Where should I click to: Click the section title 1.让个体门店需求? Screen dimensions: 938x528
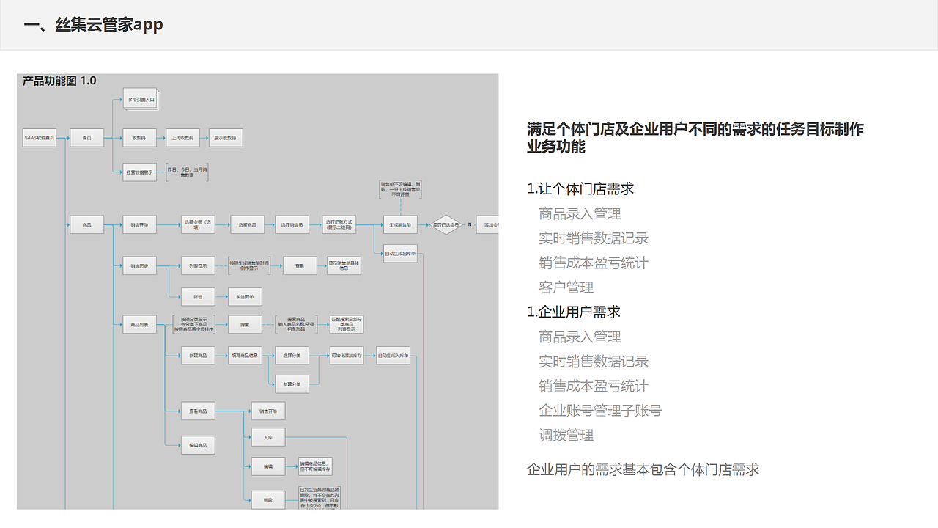point(580,188)
